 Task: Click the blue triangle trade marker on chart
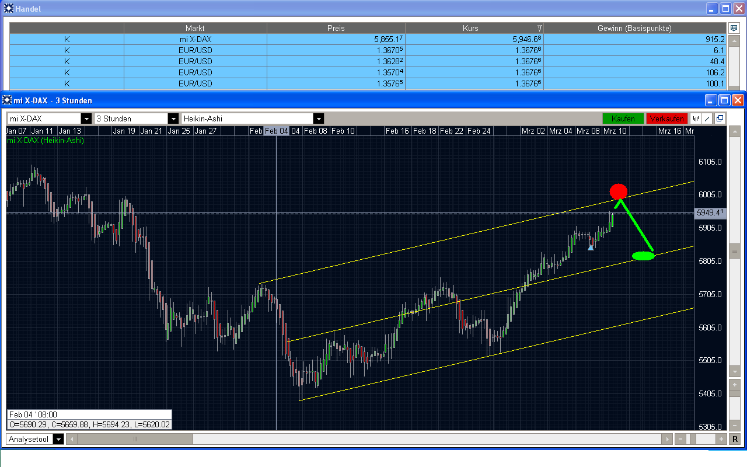tap(591, 248)
